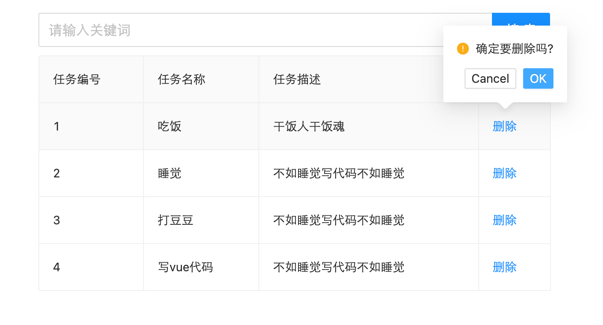Click the 任务描述 column header

pyautogui.click(x=369, y=79)
